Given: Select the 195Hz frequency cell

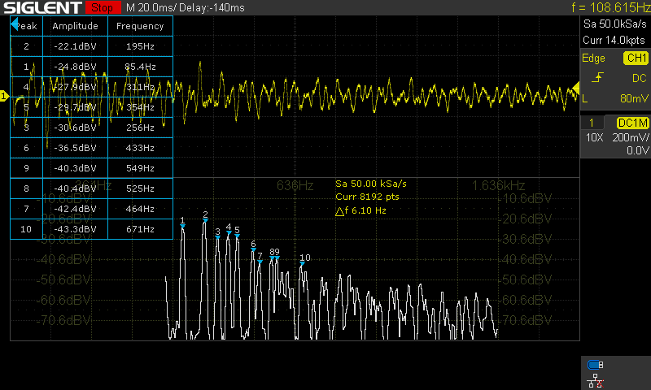Looking at the screenshot, I should pos(140,46).
